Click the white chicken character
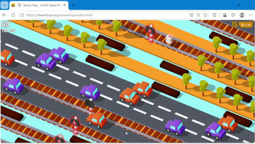Viewport: 255px width, 144px height. 169,39
